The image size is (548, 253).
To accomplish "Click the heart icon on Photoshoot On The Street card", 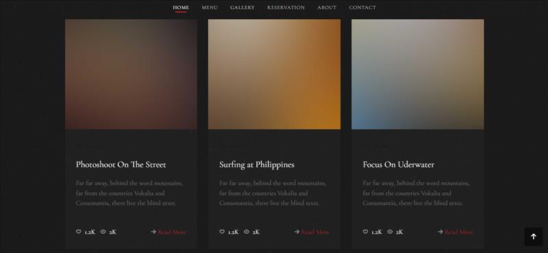I will pos(79,232).
